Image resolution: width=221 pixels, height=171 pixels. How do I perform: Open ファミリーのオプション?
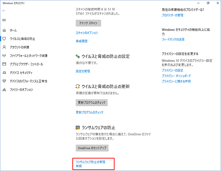tap(21, 90)
